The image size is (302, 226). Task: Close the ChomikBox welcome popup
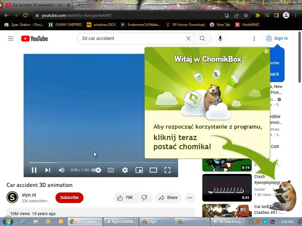[x=266, y=51]
